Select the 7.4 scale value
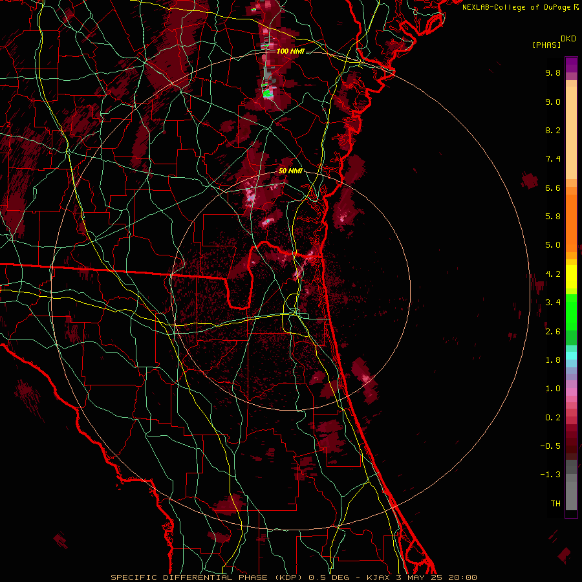The image size is (582, 582). [553, 159]
